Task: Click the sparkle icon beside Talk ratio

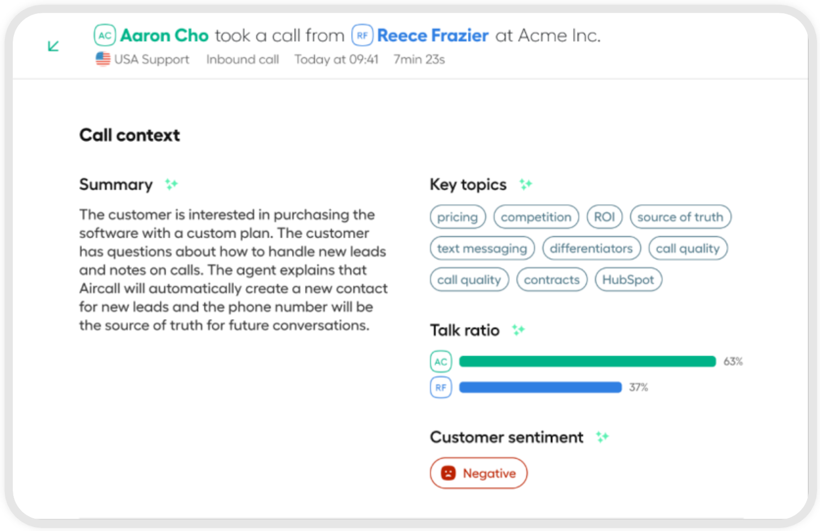Action: pyautogui.click(x=518, y=330)
